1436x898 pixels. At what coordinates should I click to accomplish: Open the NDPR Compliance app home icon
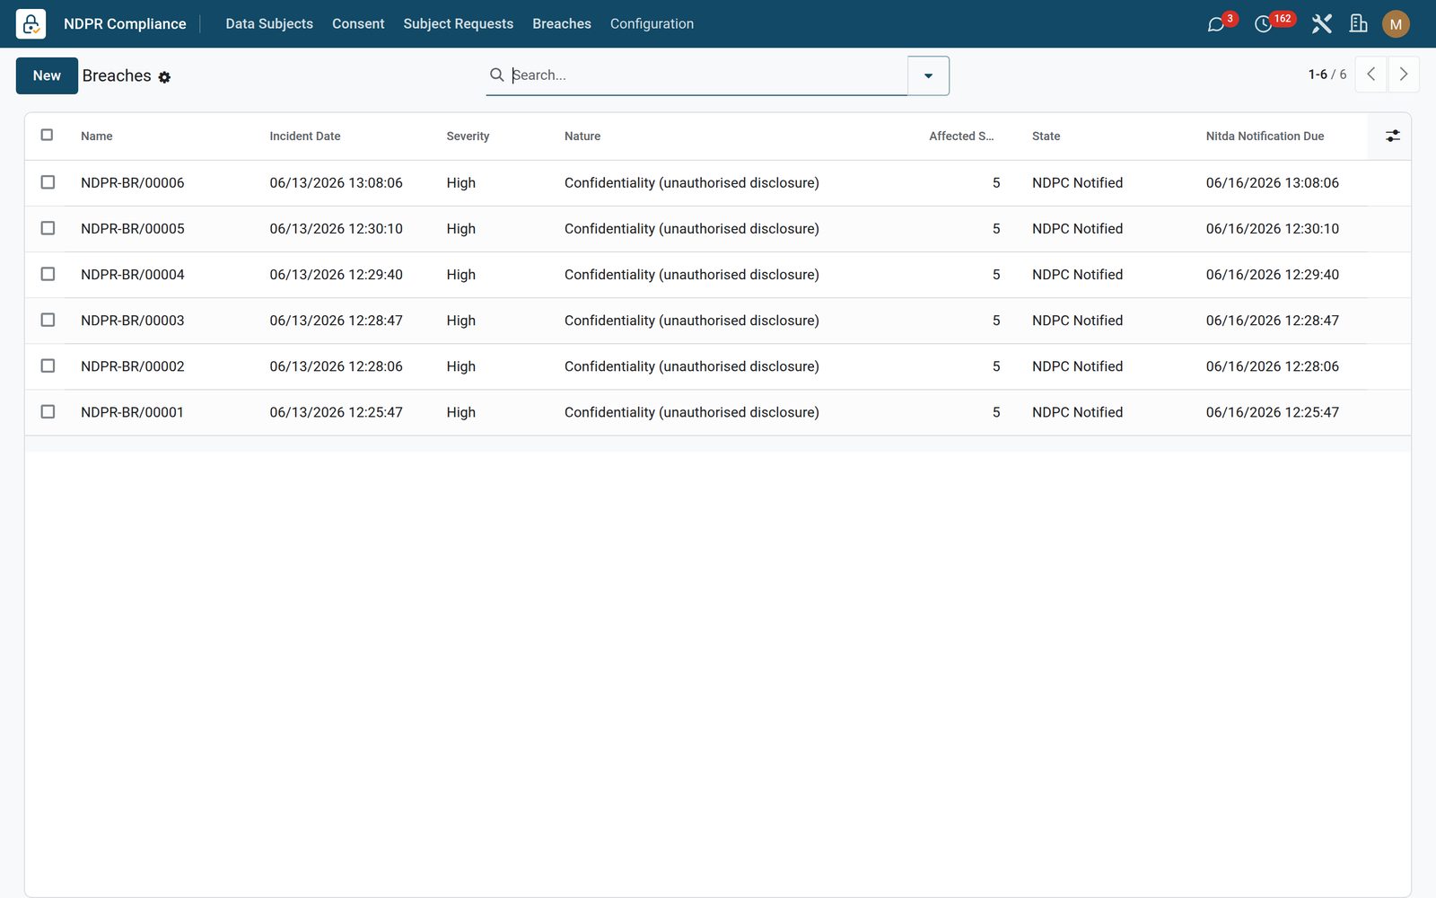31,23
